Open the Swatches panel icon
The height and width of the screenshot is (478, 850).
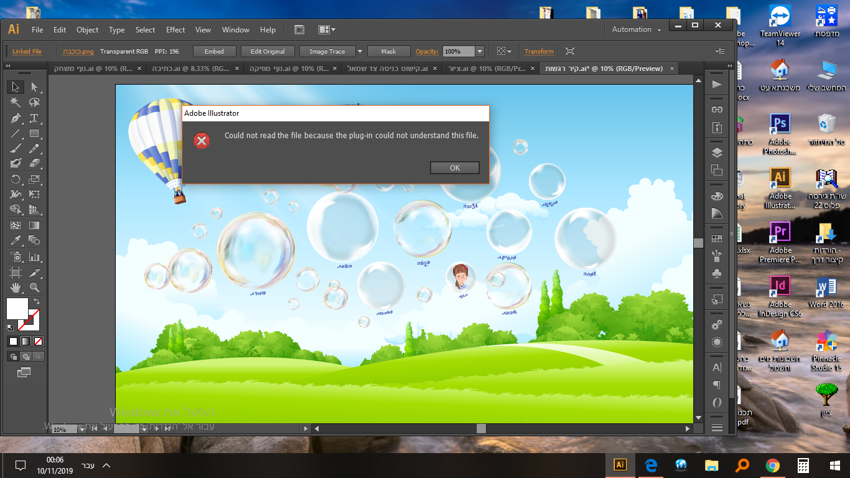tap(717, 238)
